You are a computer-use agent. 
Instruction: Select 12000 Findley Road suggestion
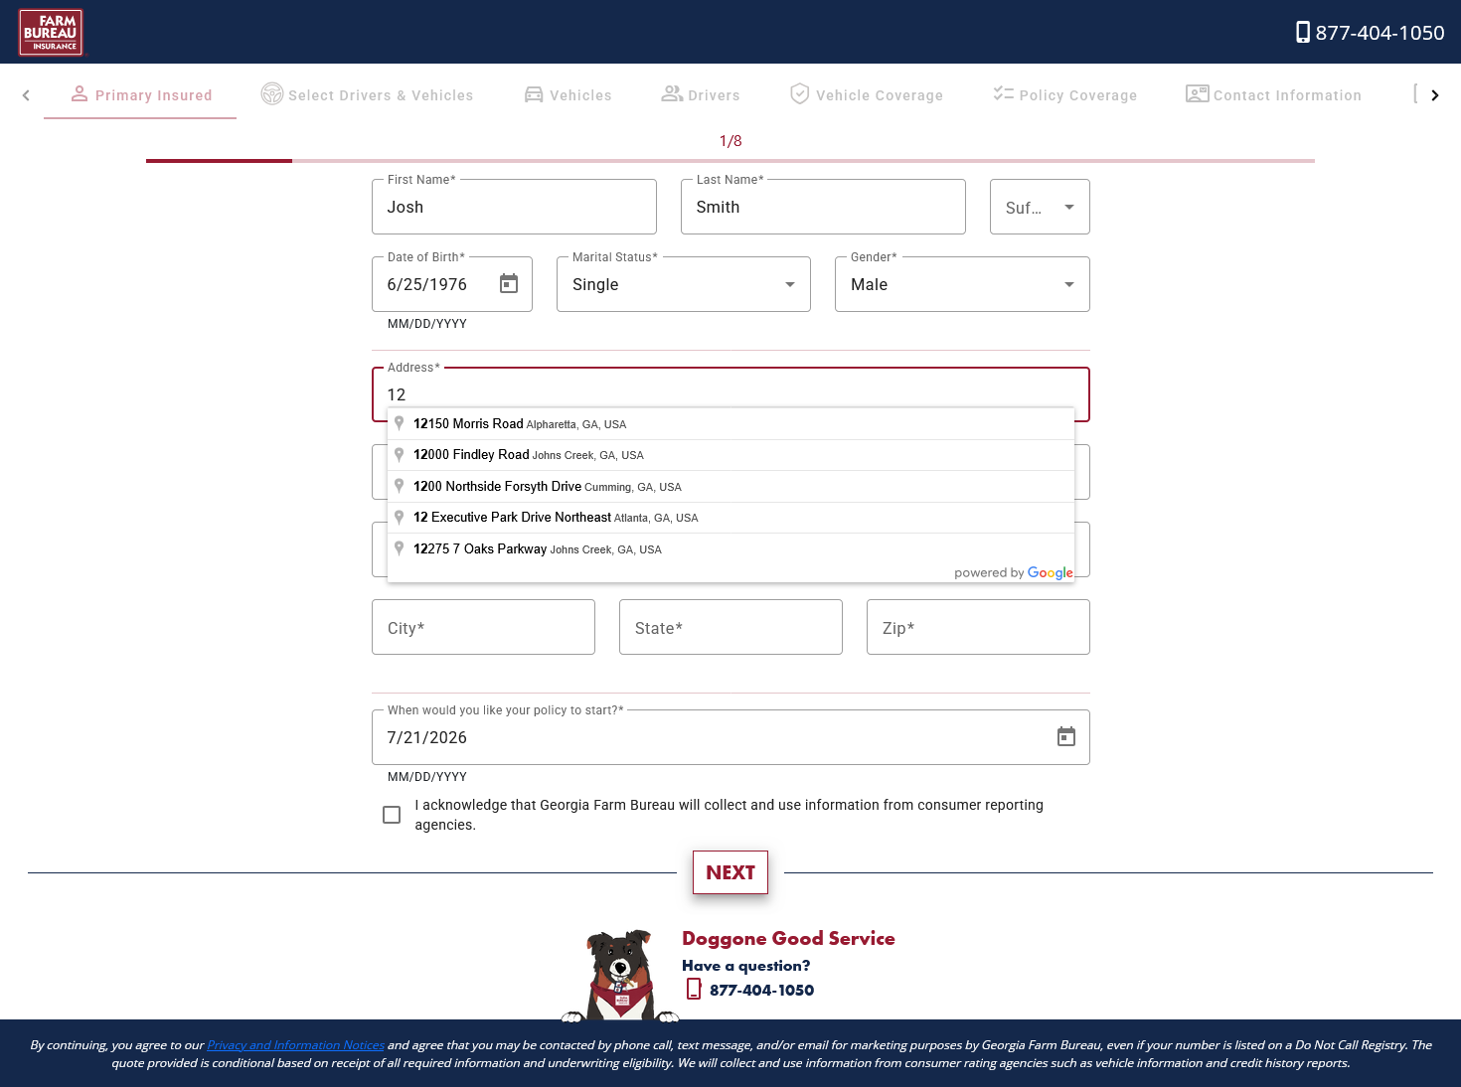tap(730, 455)
